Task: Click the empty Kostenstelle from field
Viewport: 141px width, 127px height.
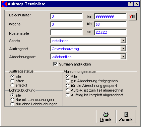Action: pos(66,32)
